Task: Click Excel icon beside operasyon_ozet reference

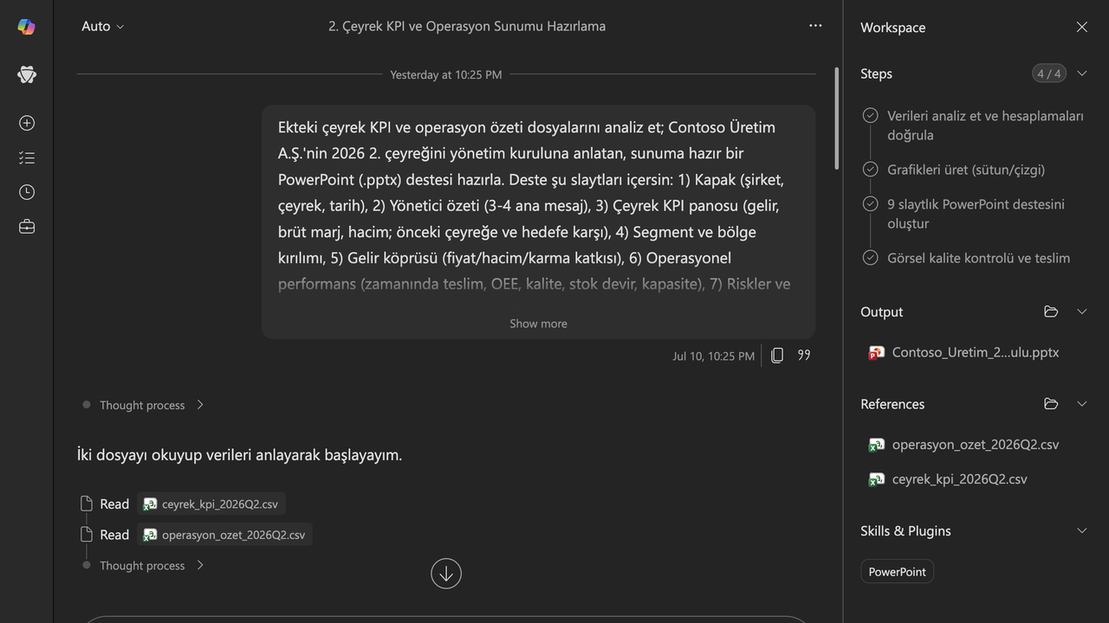Action: click(876, 445)
